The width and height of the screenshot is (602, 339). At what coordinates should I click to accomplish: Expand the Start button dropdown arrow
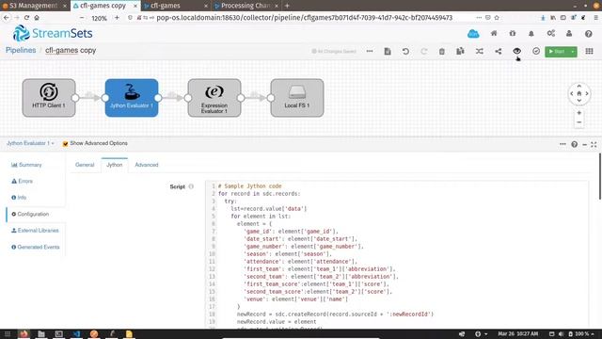pos(573,51)
